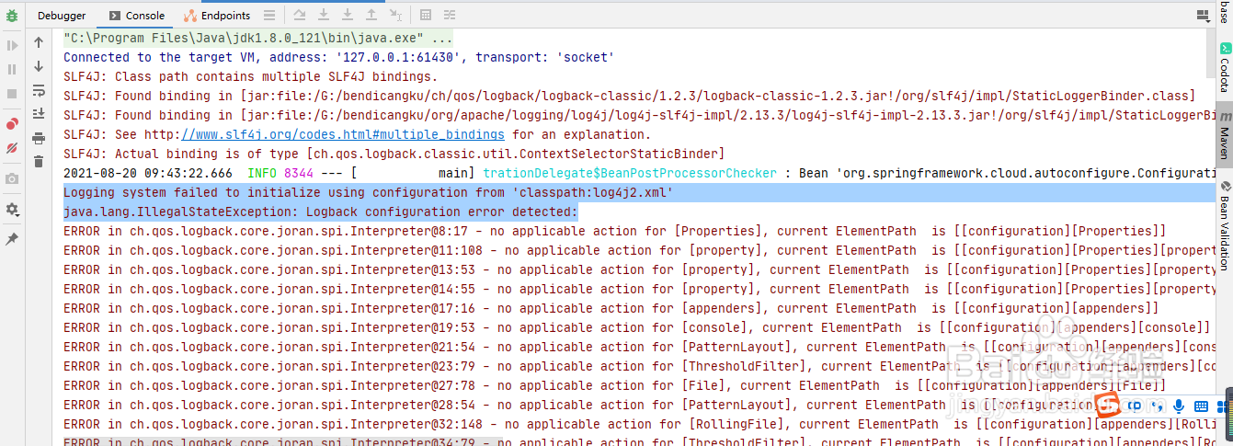This screenshot has width=1233, height=446.
Task: Click the "Logging system failed to initialize" line
Action: click(369, 192)
